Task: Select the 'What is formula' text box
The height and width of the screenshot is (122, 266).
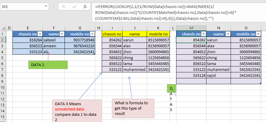Action: pyautogui.click(x=133, y=108)
